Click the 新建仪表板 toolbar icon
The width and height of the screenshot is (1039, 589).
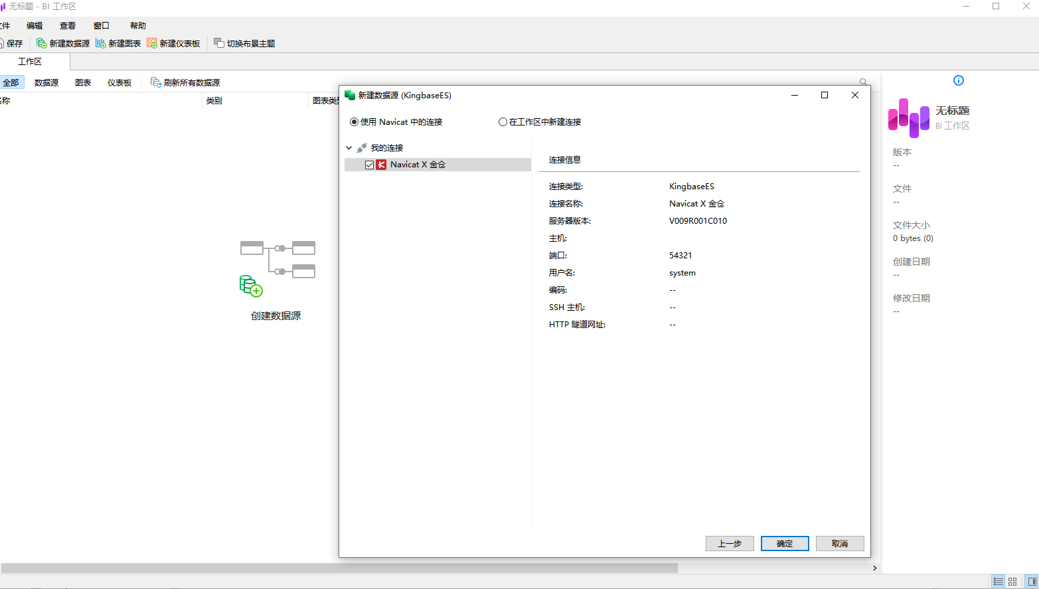[152, 43]
